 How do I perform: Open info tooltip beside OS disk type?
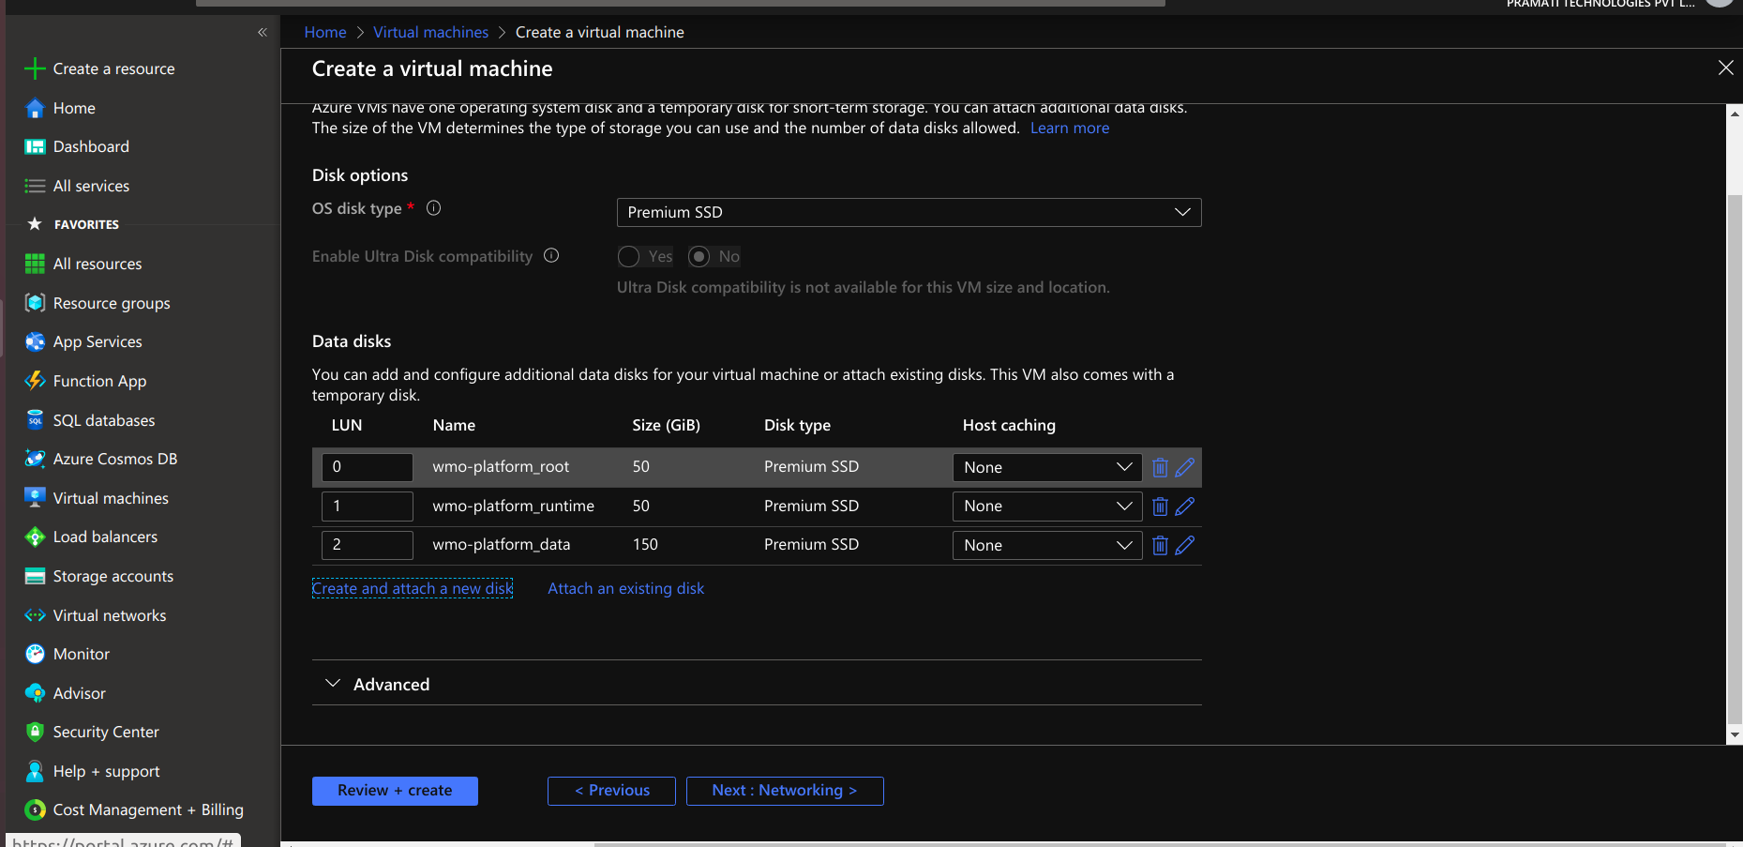433,208
